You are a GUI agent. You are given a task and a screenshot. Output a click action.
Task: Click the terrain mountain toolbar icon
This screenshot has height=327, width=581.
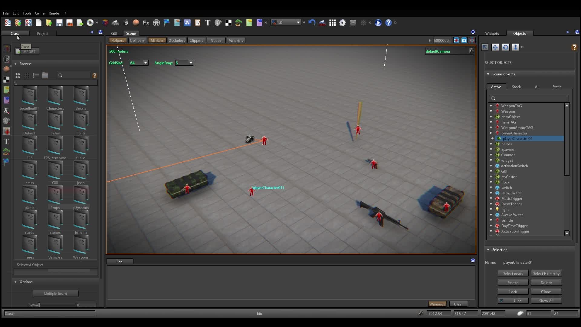[115, 23]
